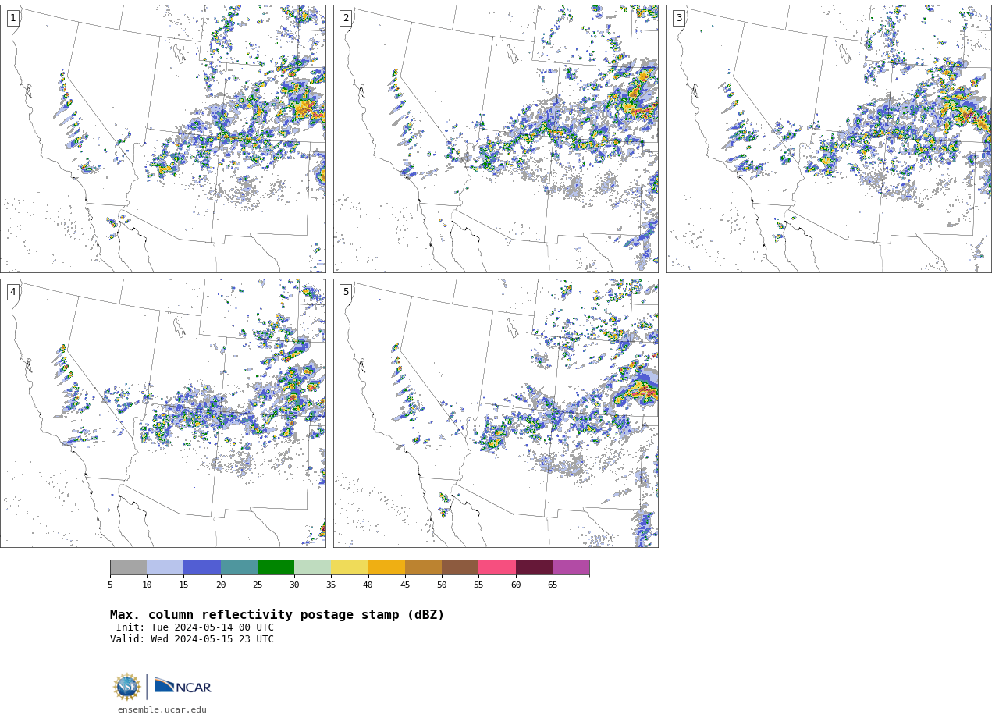This screenshot has width=999, height=718.
Task: Click the panel number label '1'
Action: (13, 18)
